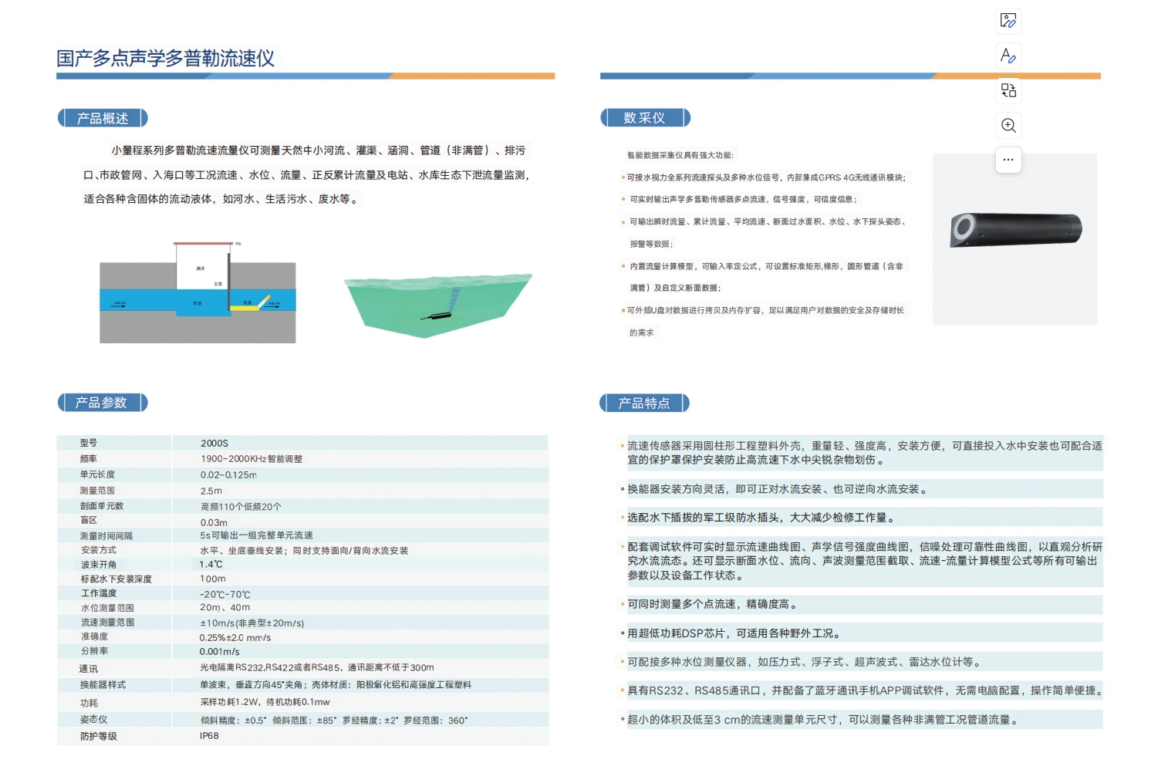Click the IP68 protection rating value
The height and width of the screenshot is (773, 1158).
pos(208,736)
